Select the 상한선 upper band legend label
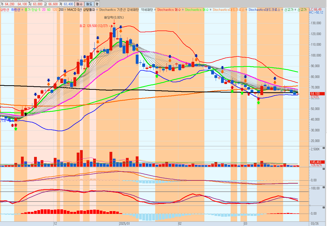The width and height of the screenshot is (327, 226). click(x=5, y=10)
